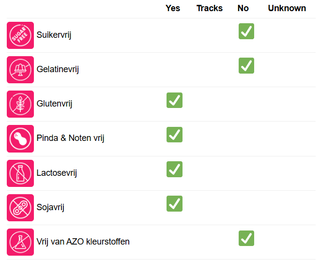
Task: Select the Tracks column header
Action: pyautogui.click(x=210, y=8)
